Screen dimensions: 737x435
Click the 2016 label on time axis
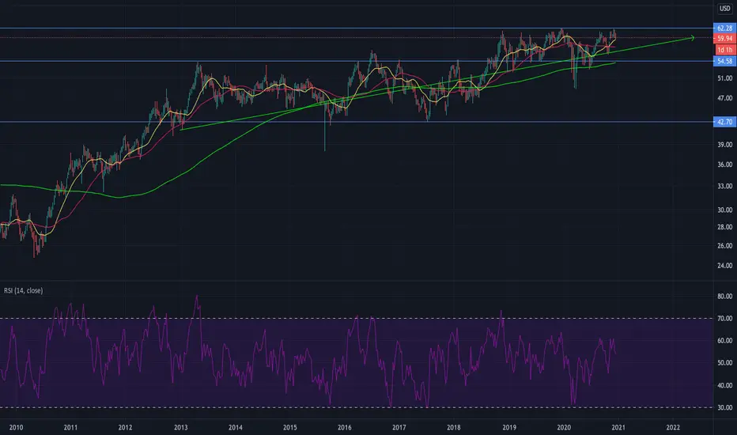coord(345,427)
